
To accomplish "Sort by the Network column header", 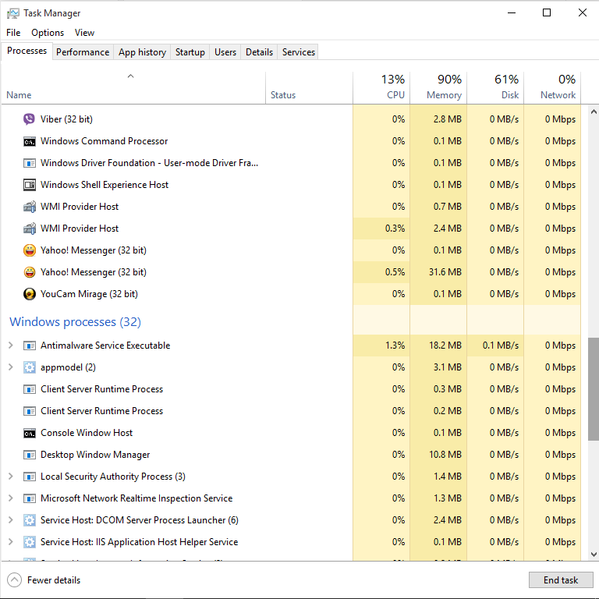I will (552, 87).
